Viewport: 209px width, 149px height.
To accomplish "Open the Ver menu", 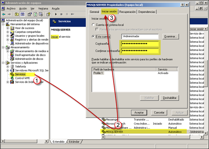I will 32,8.
